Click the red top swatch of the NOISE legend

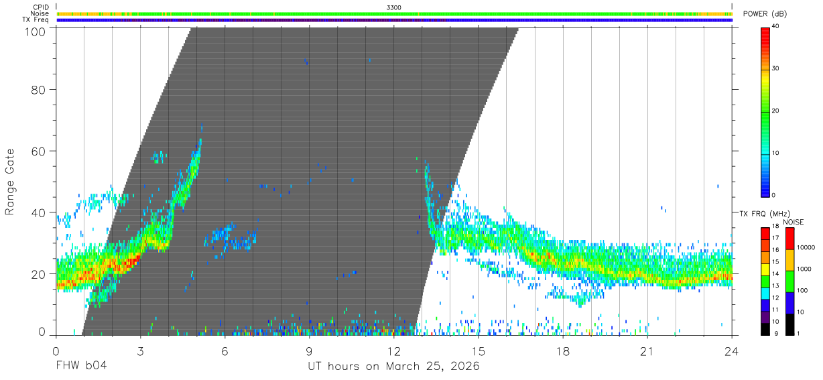tap(789, 239)
